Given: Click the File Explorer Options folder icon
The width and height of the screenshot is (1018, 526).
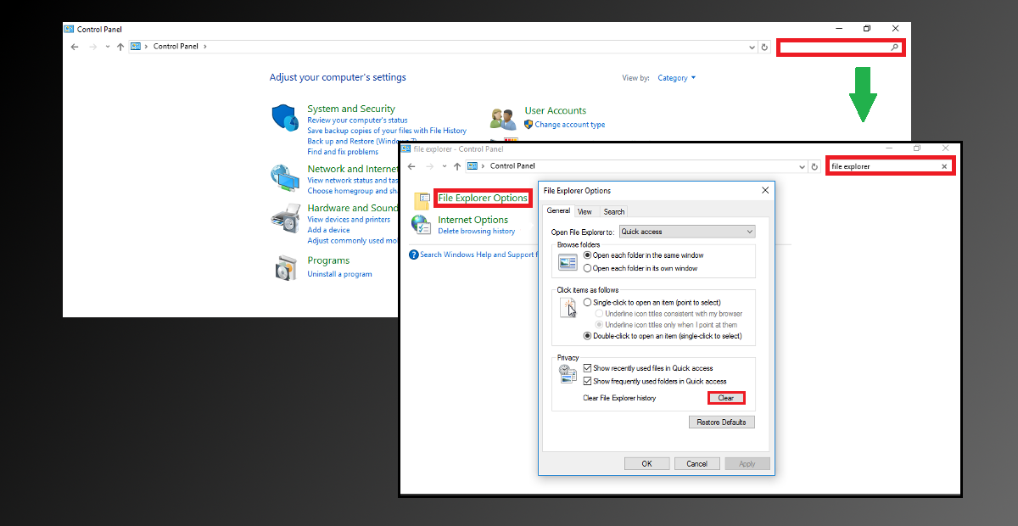Looking at the screenshot, I should (x=422, y=201).
